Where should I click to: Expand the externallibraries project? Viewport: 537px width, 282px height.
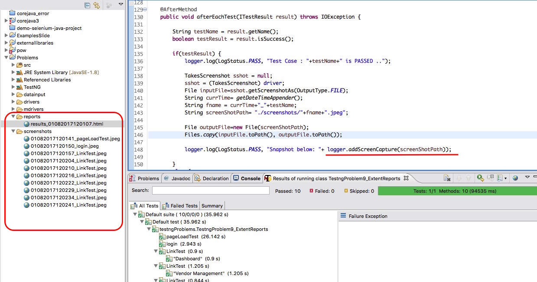[x=6, y=43]
